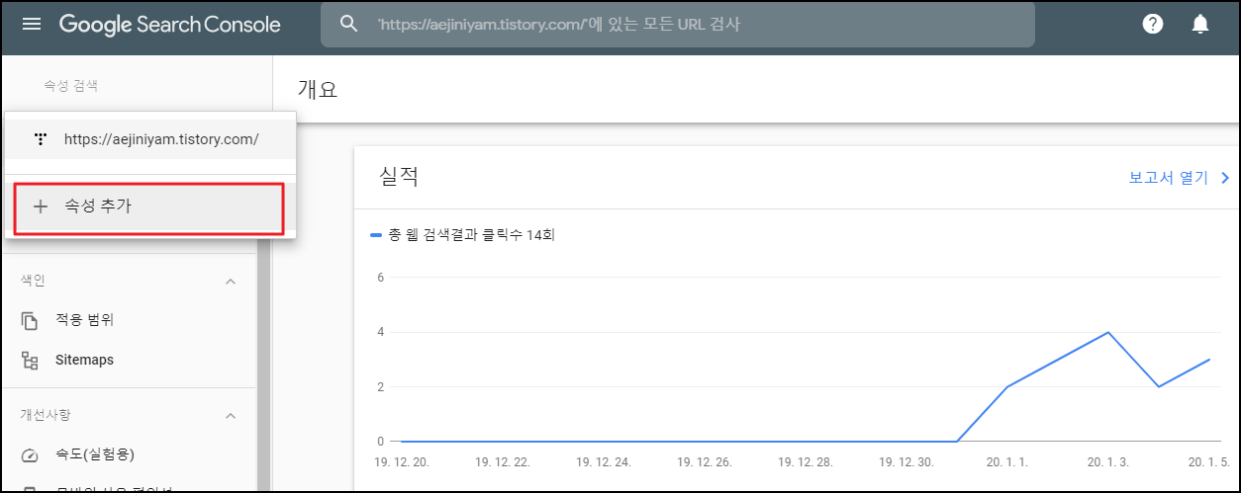The image size is (1241, 493).
Task: Click the 19. 12. 20. axis date
Action: coord(402,461)
